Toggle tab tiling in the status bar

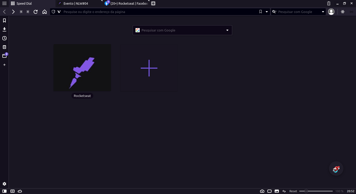12,191
